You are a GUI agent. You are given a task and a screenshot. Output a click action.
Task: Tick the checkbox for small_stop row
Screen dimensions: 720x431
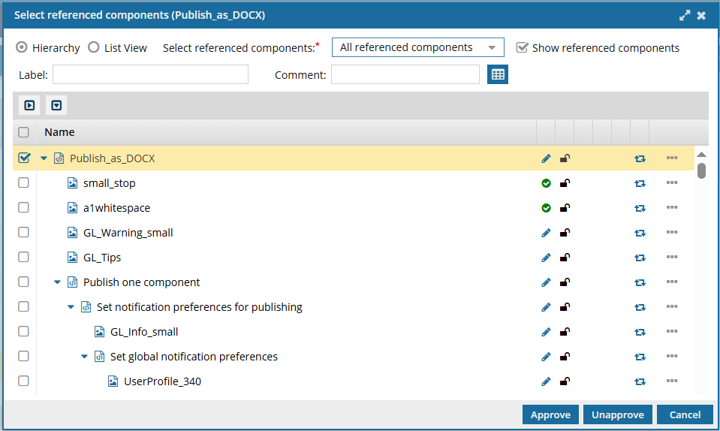[23, 183]
